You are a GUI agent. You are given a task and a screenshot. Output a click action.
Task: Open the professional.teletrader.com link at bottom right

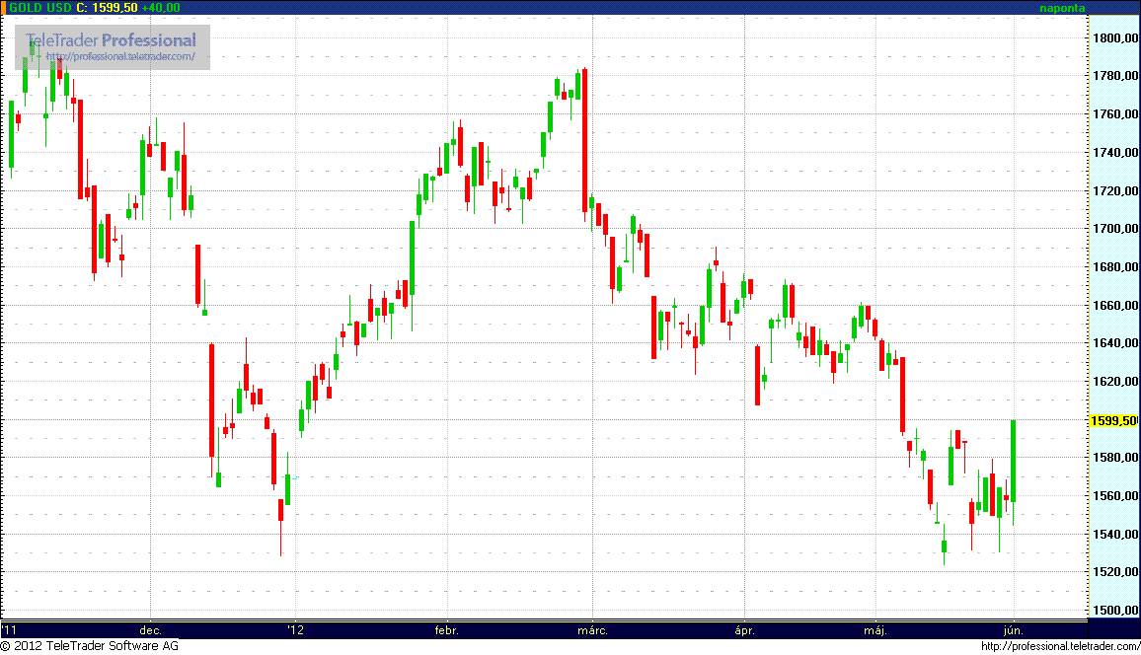pyautogui.click(x=1060, y=646)
